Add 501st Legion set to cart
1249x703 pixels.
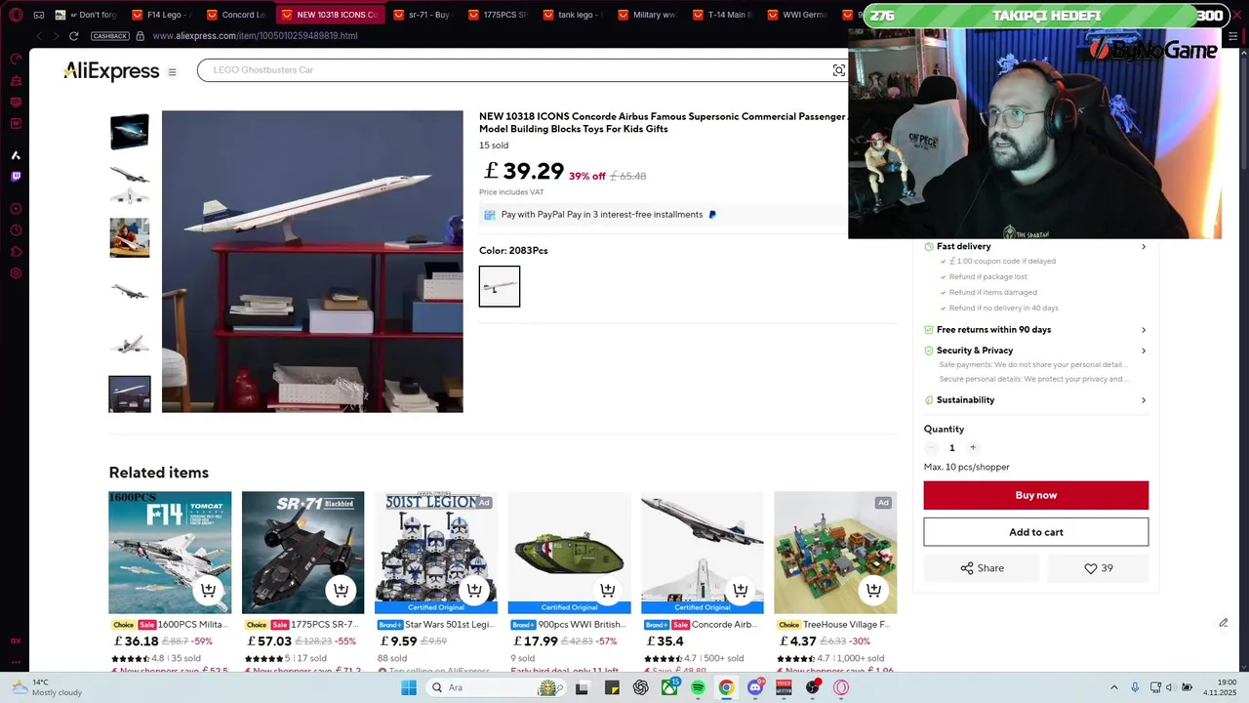point(474,590)
